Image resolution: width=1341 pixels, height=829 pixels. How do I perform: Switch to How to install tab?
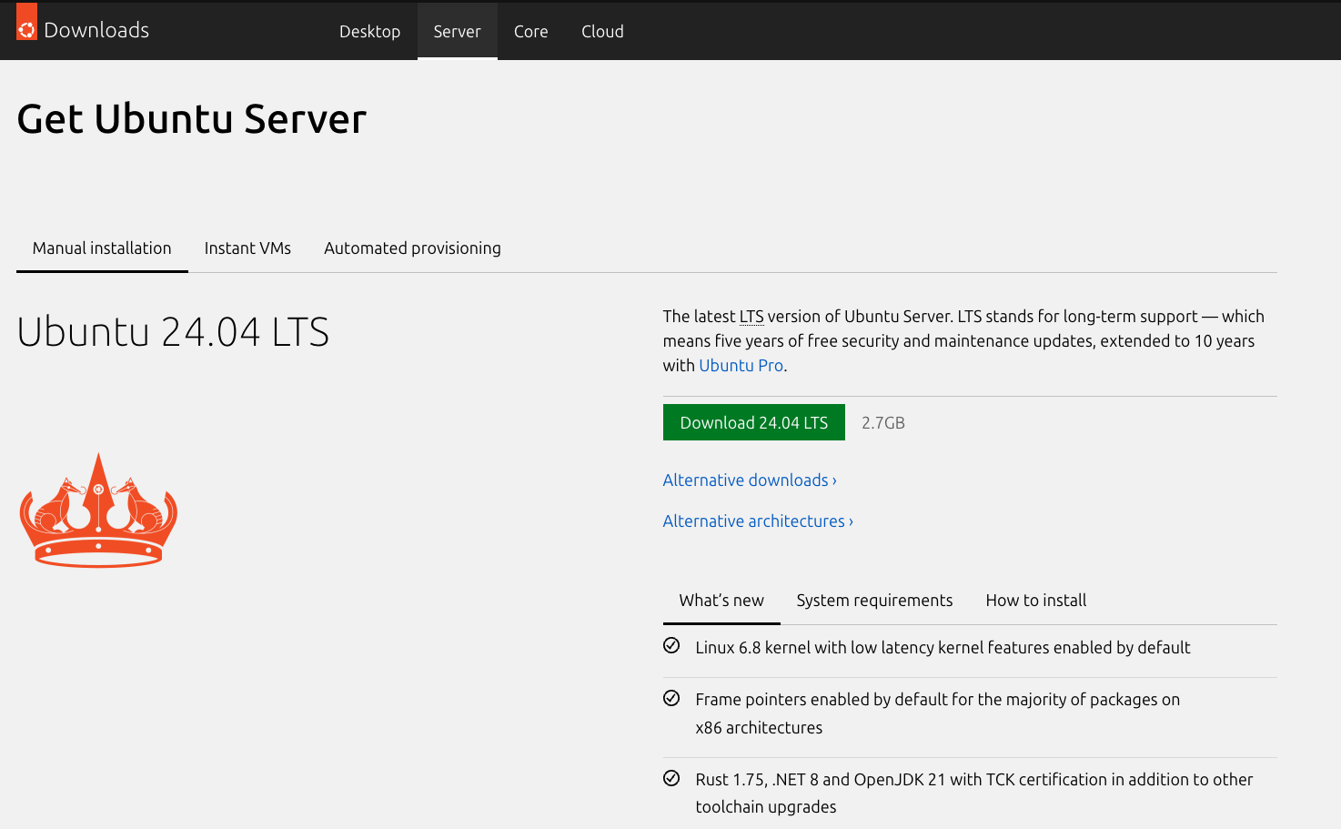tap(1036, 601)
